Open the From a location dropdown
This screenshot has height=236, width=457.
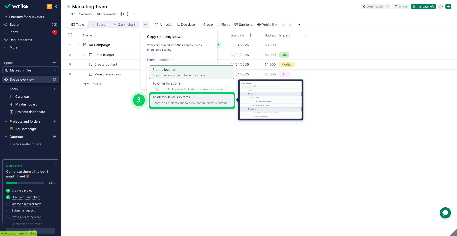161,60
